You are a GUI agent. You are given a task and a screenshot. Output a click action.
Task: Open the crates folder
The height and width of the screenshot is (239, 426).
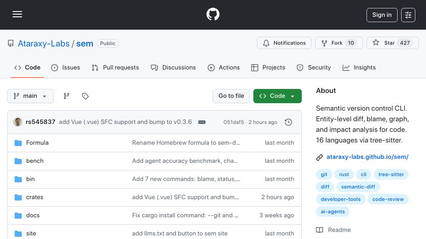(x=35, y=197)
